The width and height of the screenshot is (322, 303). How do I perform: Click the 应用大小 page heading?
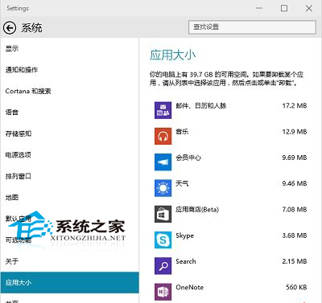coord(172,55)
